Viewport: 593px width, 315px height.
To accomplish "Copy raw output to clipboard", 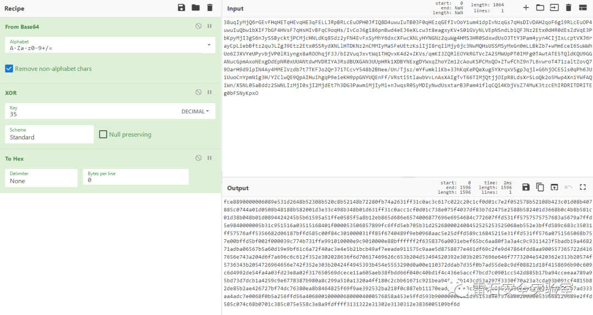I will point(540,187).
